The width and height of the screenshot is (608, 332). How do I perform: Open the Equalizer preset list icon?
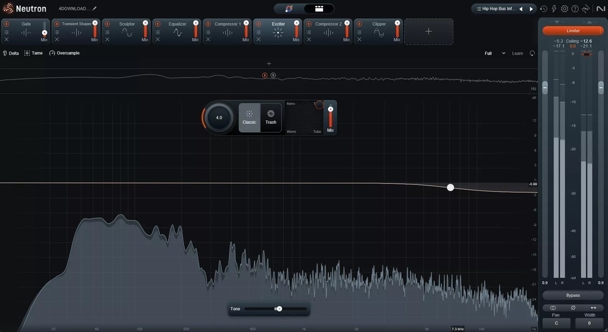coord(157,32)
